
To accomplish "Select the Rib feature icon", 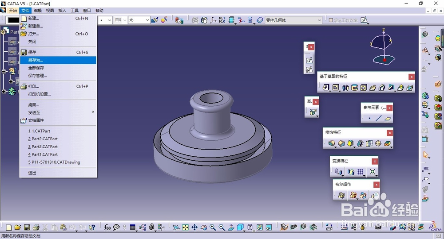I will point(373,88).
